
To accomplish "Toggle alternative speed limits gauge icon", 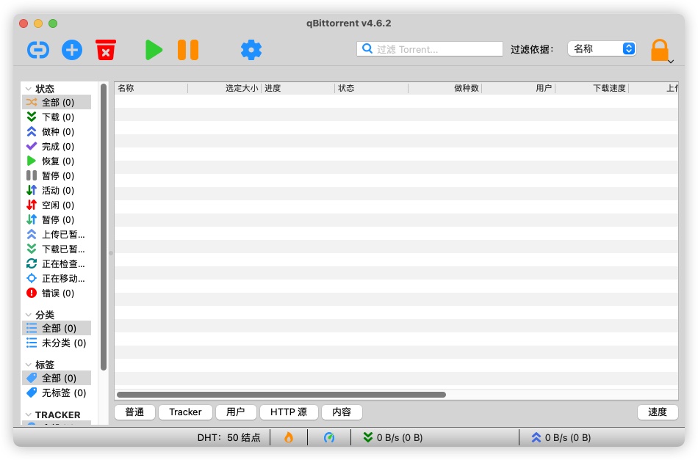I will click(329, 437).
